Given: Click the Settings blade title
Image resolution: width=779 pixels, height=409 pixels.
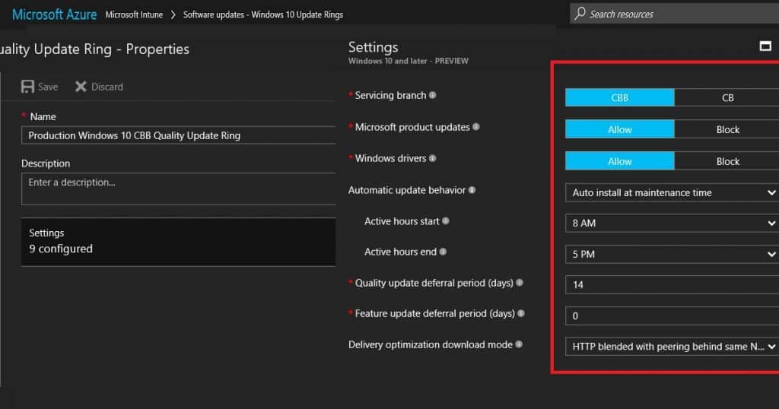Looking at the screenshot, I should 373,47.
